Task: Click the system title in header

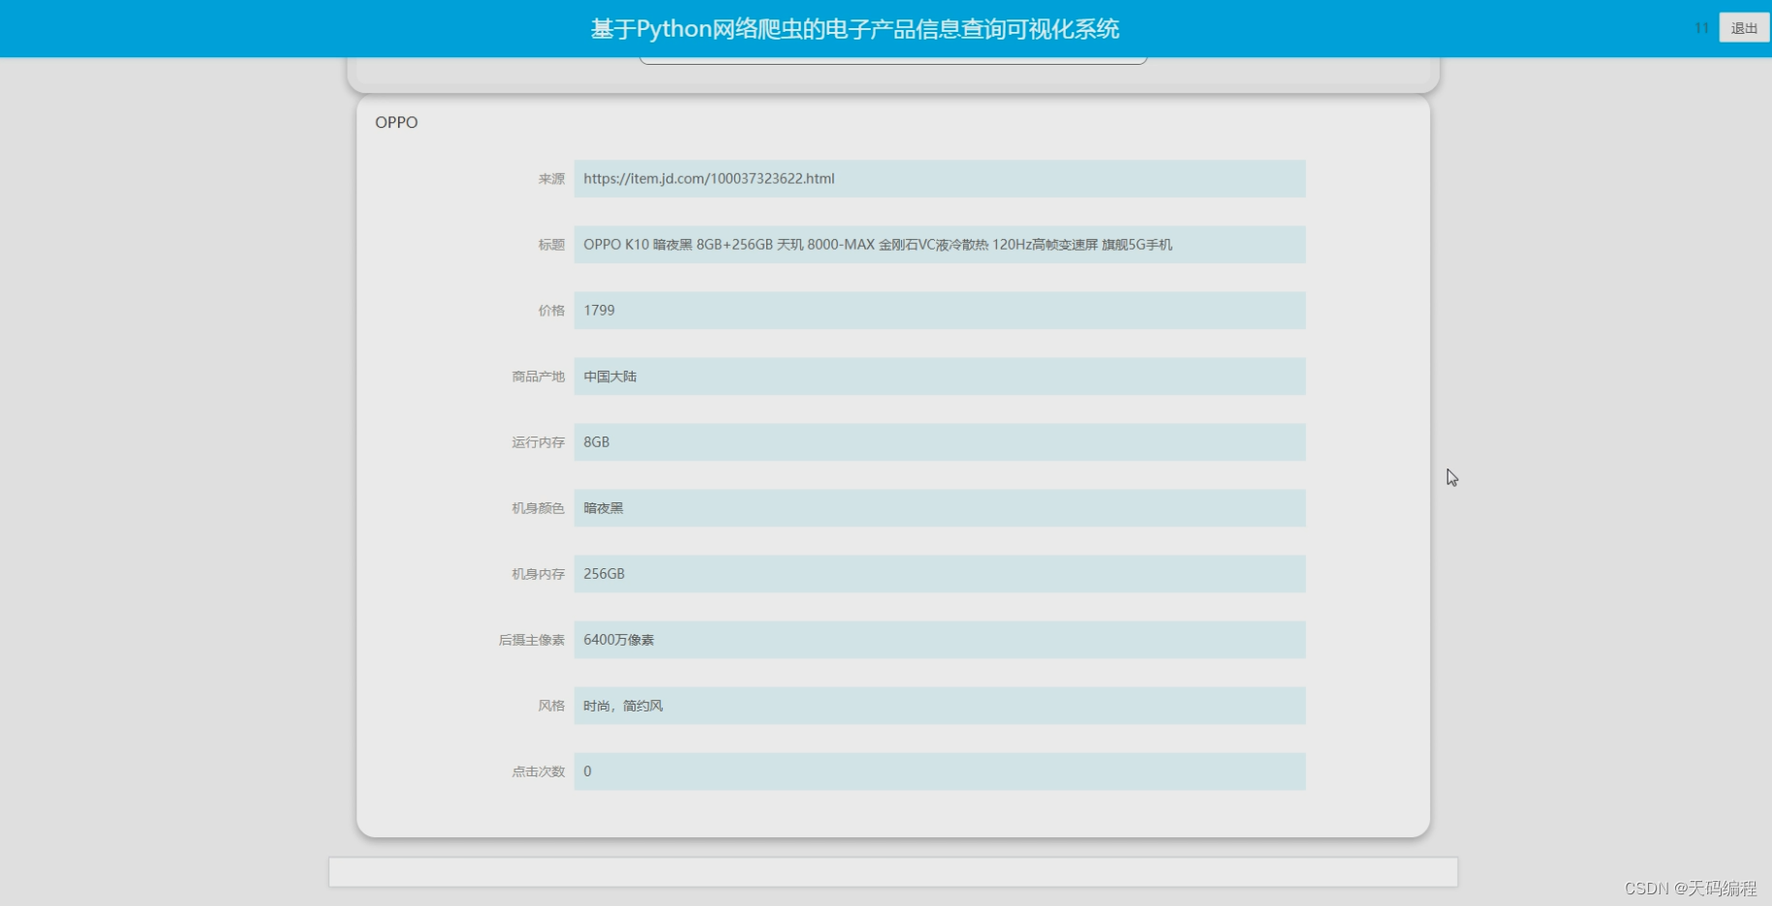Action: click(855, 29)
